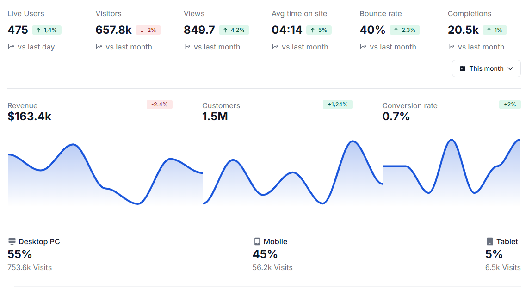Toggle the +2% badge beside Conversion rate
532x289 pixels.
[509, 104]
